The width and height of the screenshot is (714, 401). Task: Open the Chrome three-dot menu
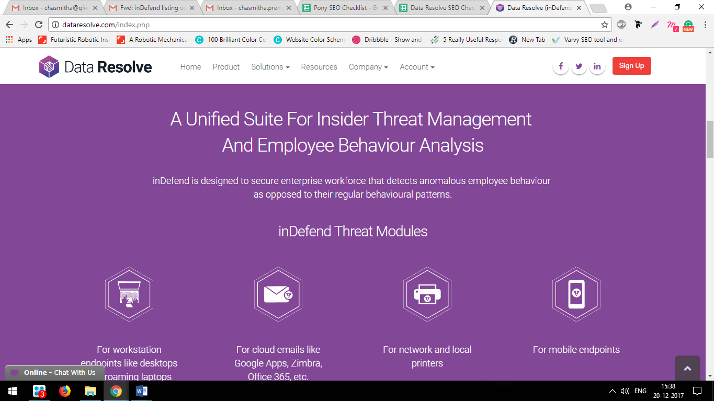click(x=705, y=25)
